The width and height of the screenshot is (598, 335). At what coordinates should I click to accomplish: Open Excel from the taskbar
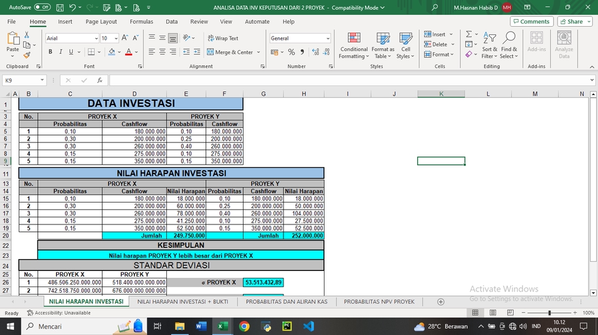223,326
